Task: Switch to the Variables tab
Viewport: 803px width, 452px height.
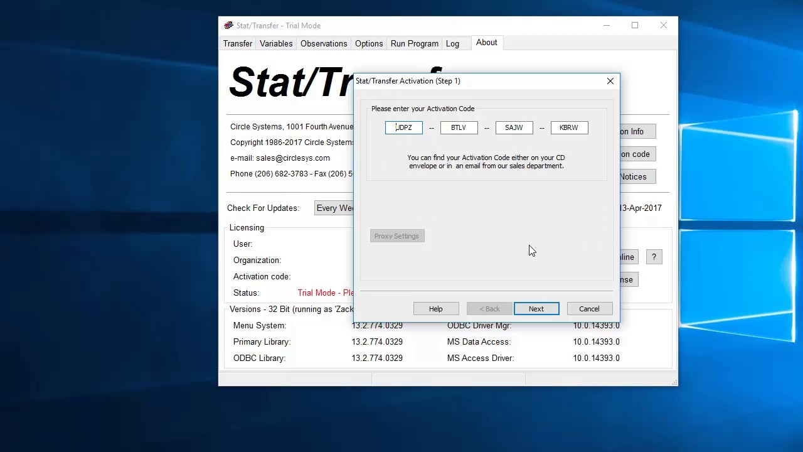Action: coord(276,43)
